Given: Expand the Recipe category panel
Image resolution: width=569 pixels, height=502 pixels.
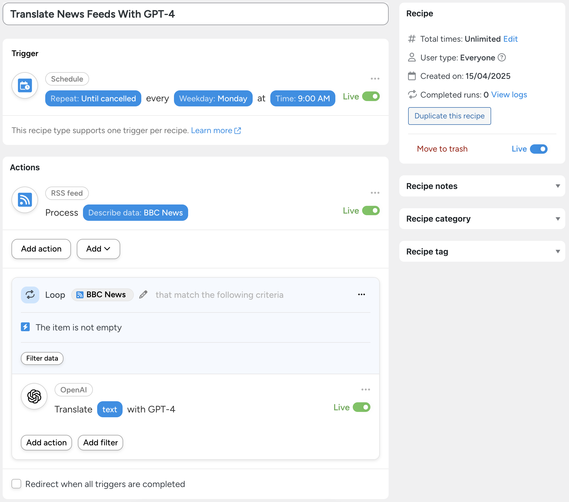Looking at the screenshot, I should 481,219.
